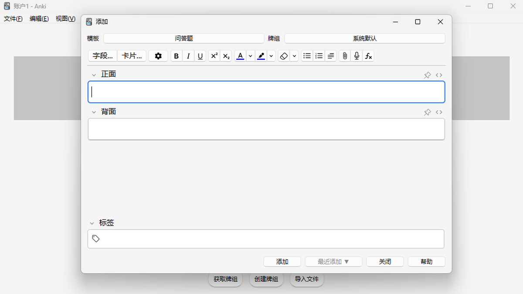The height and width of the screenshot is (294, 523).
Task: Choose deck 系统默认
Action: [365, 38]
